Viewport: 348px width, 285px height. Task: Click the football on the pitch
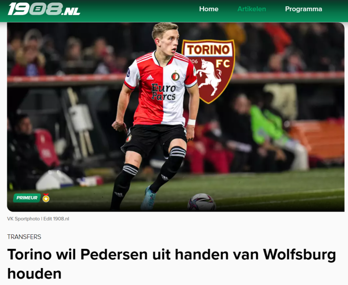[202, 202]
